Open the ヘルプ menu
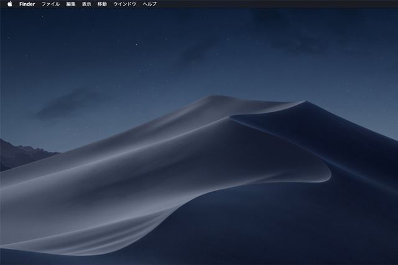 click(149, 4)
